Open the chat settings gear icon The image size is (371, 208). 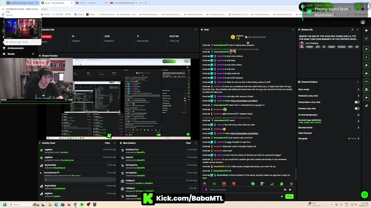click(282, 196)
